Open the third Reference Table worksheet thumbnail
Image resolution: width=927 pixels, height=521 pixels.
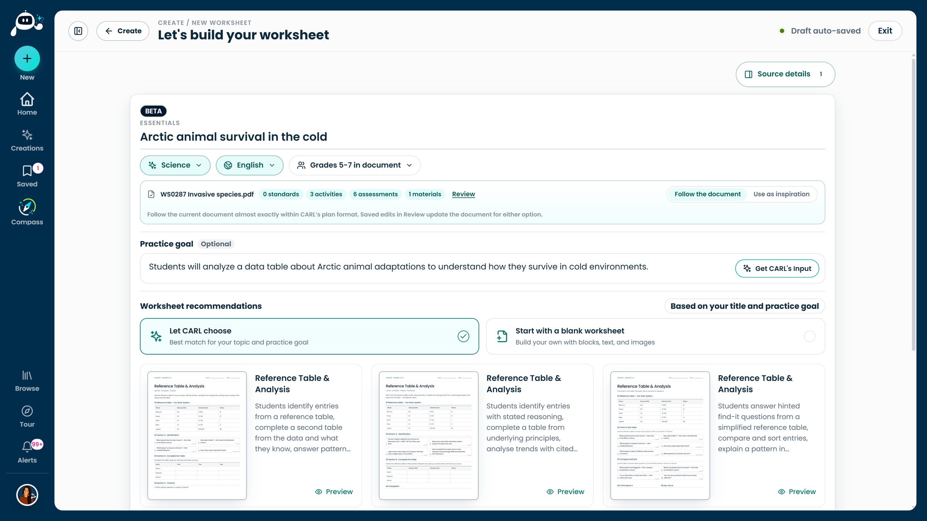coord(660,435)
